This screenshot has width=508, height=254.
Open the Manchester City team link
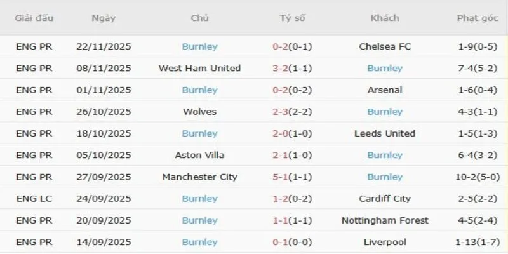[199, 177]
